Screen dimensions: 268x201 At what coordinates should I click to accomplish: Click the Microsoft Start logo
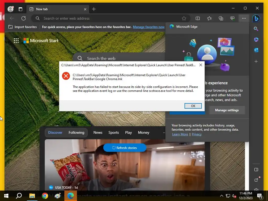coord(41,41)
